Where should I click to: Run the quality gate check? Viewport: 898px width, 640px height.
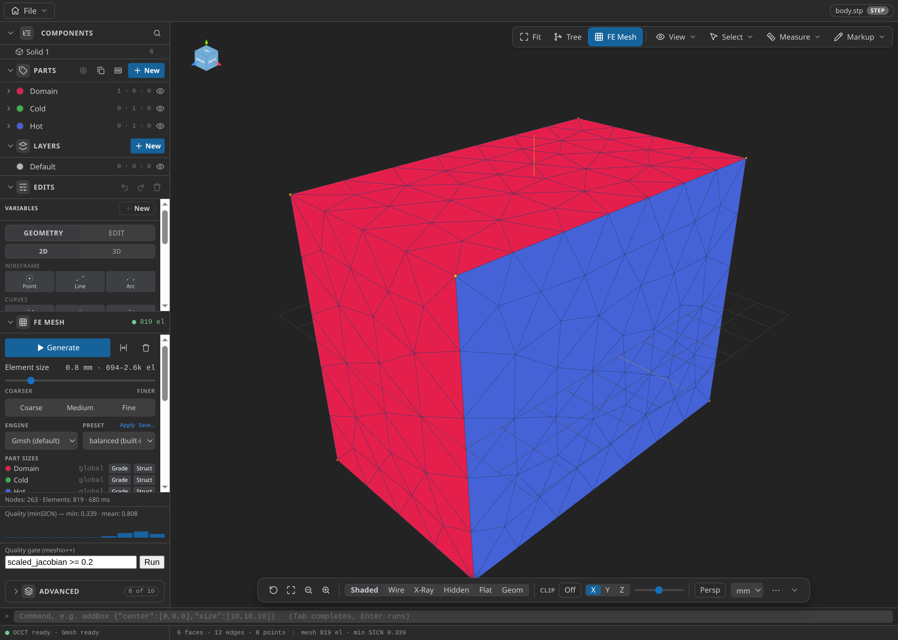click(152, 562)
